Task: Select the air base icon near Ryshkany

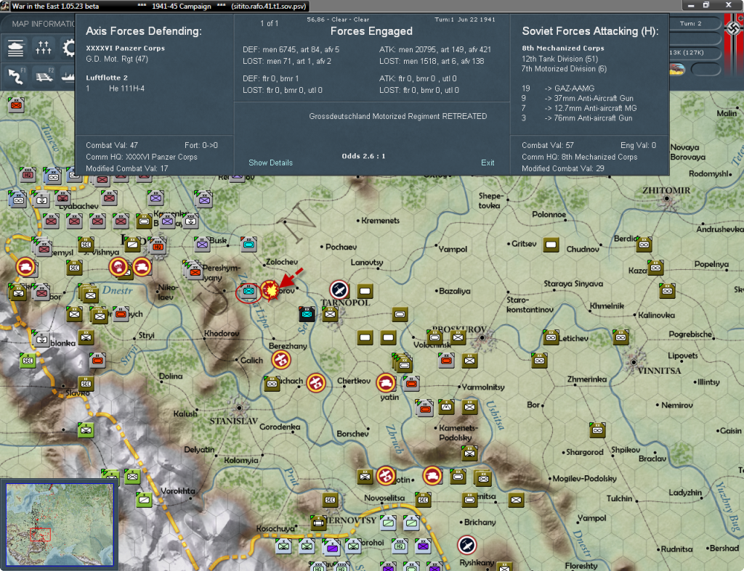Action: click(x=467, y=546)
